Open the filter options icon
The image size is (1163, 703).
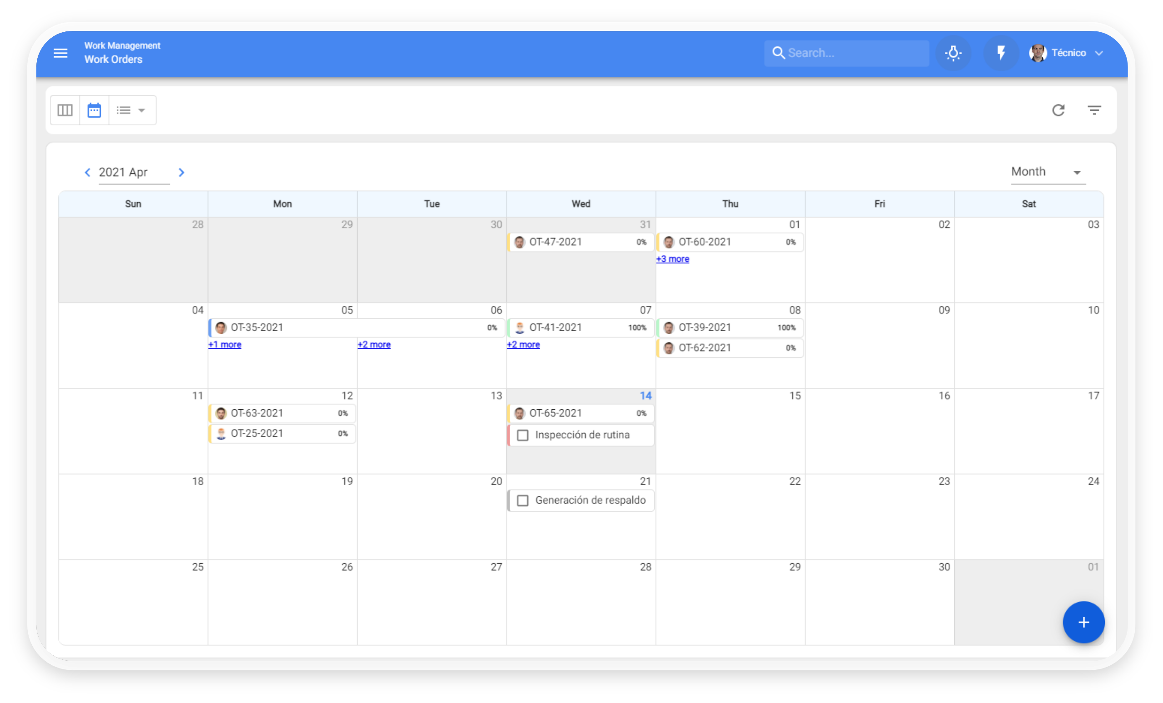click(1094, 110)
